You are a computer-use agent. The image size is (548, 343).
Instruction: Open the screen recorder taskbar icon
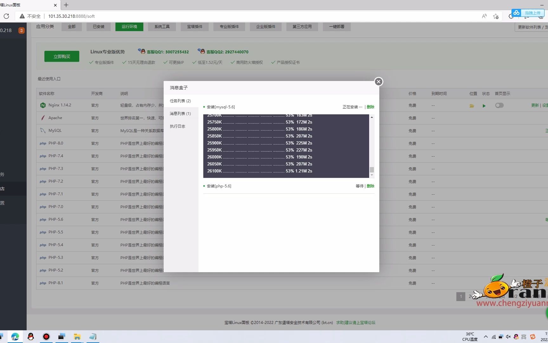tap(46, 337)
